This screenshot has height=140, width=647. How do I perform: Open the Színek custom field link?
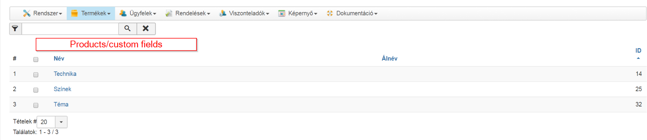[x=62, y=89]
